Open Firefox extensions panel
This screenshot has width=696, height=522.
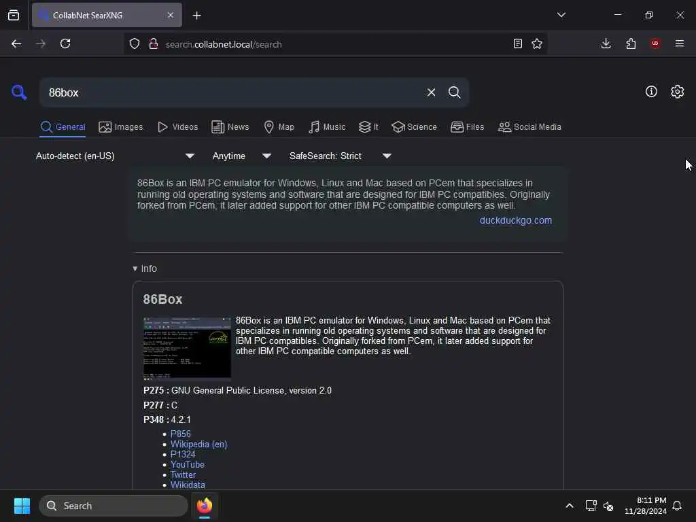point(631,43)
